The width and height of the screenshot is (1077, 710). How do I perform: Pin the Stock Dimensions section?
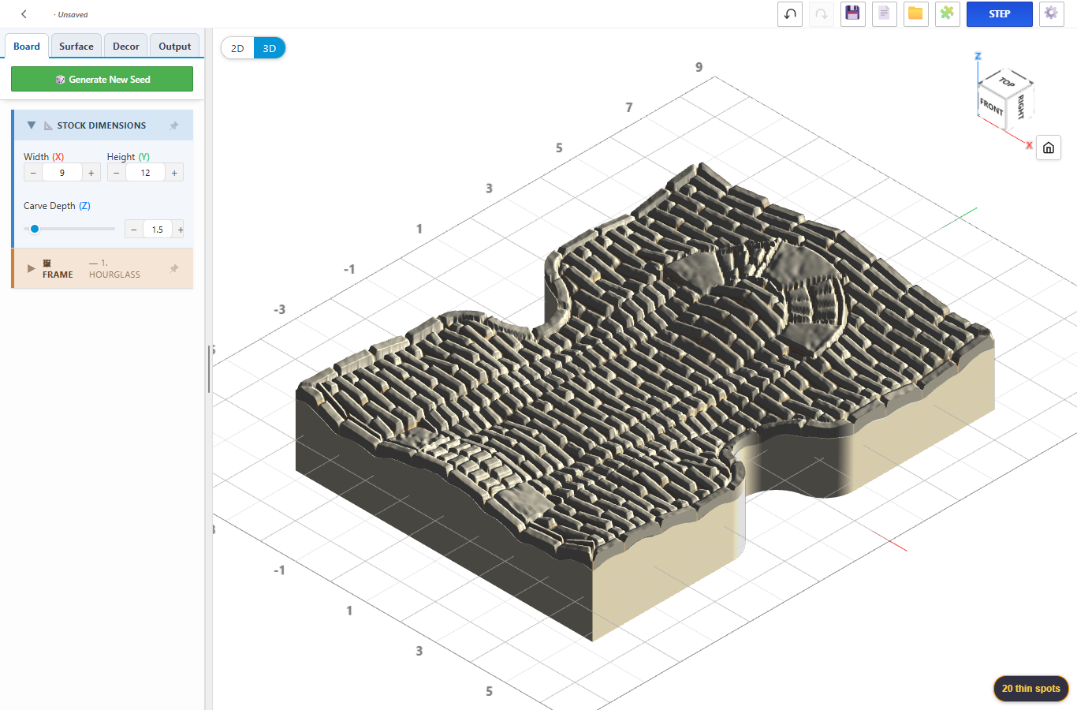174,125
